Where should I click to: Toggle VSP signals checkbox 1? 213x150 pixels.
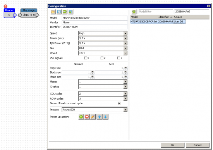click(x=119, y=58)
